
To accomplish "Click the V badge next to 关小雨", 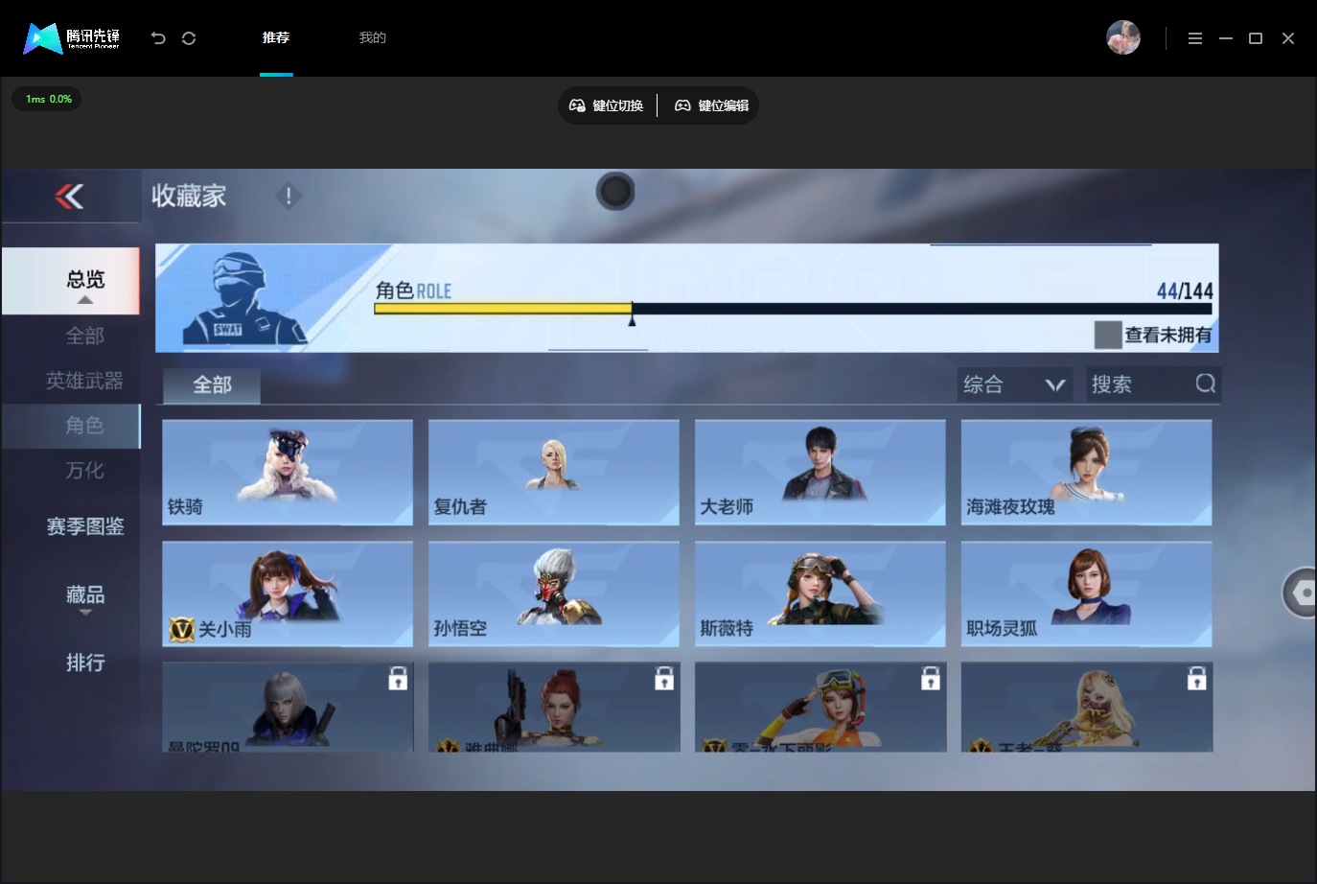I will click(181, 629).
